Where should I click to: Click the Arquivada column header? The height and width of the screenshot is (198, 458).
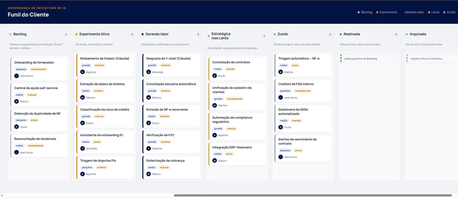[x=418, y=34]
